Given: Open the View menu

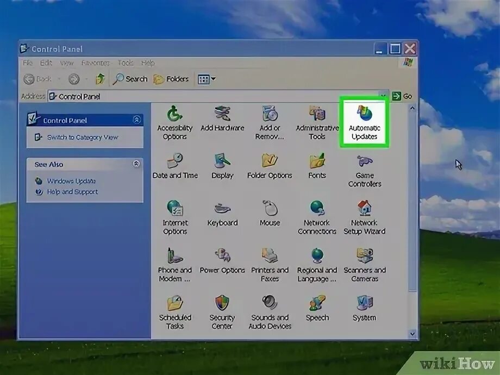Looking at the screenshot, I should [67, 63].
